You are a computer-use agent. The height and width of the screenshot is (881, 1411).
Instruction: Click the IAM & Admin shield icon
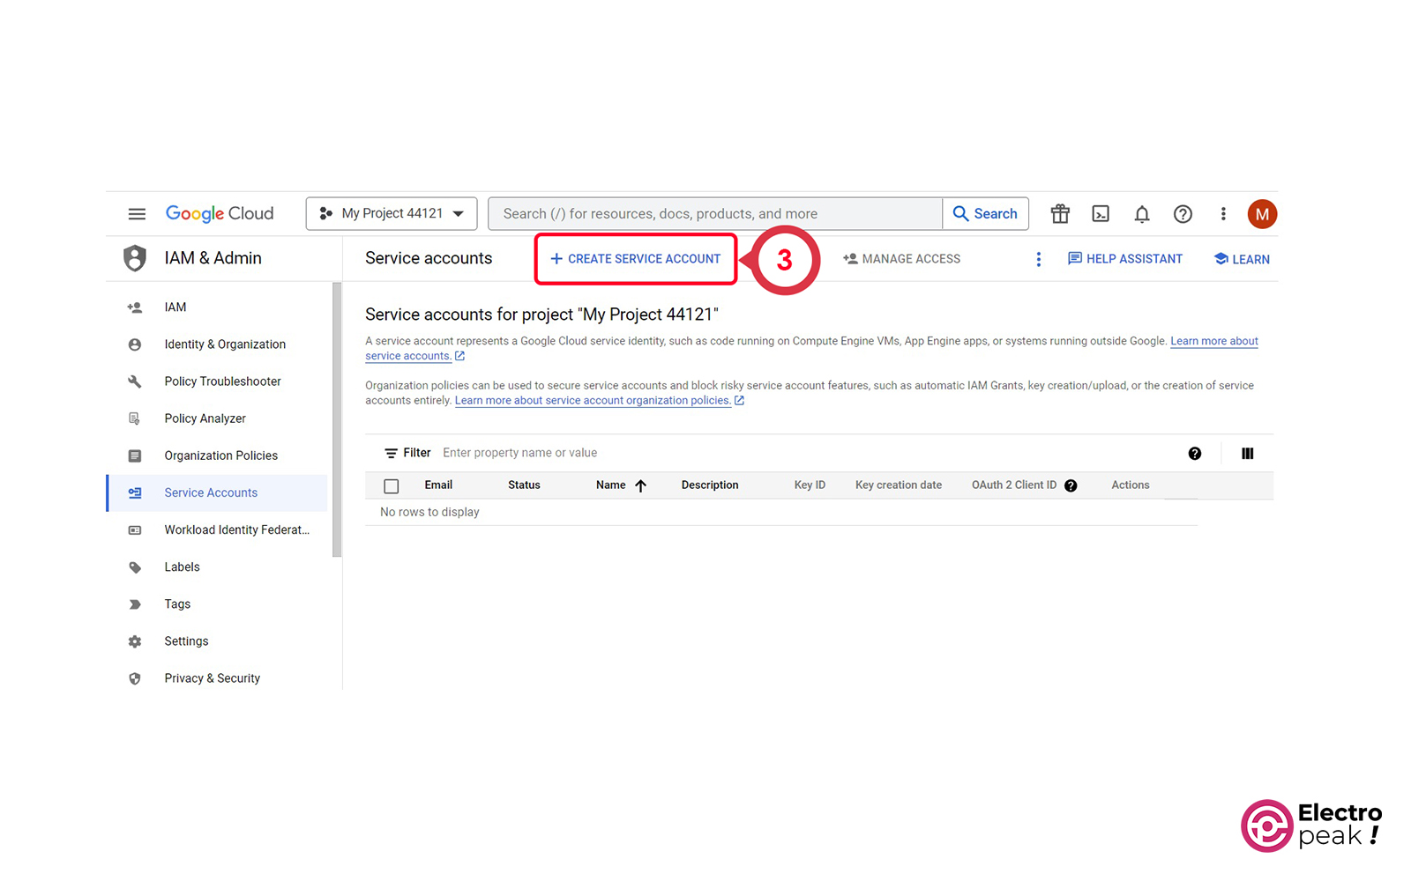point(135,258)
